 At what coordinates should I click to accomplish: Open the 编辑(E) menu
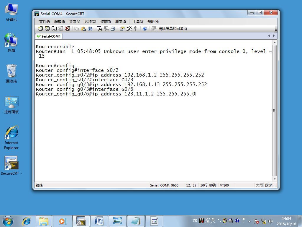[59, 21]
